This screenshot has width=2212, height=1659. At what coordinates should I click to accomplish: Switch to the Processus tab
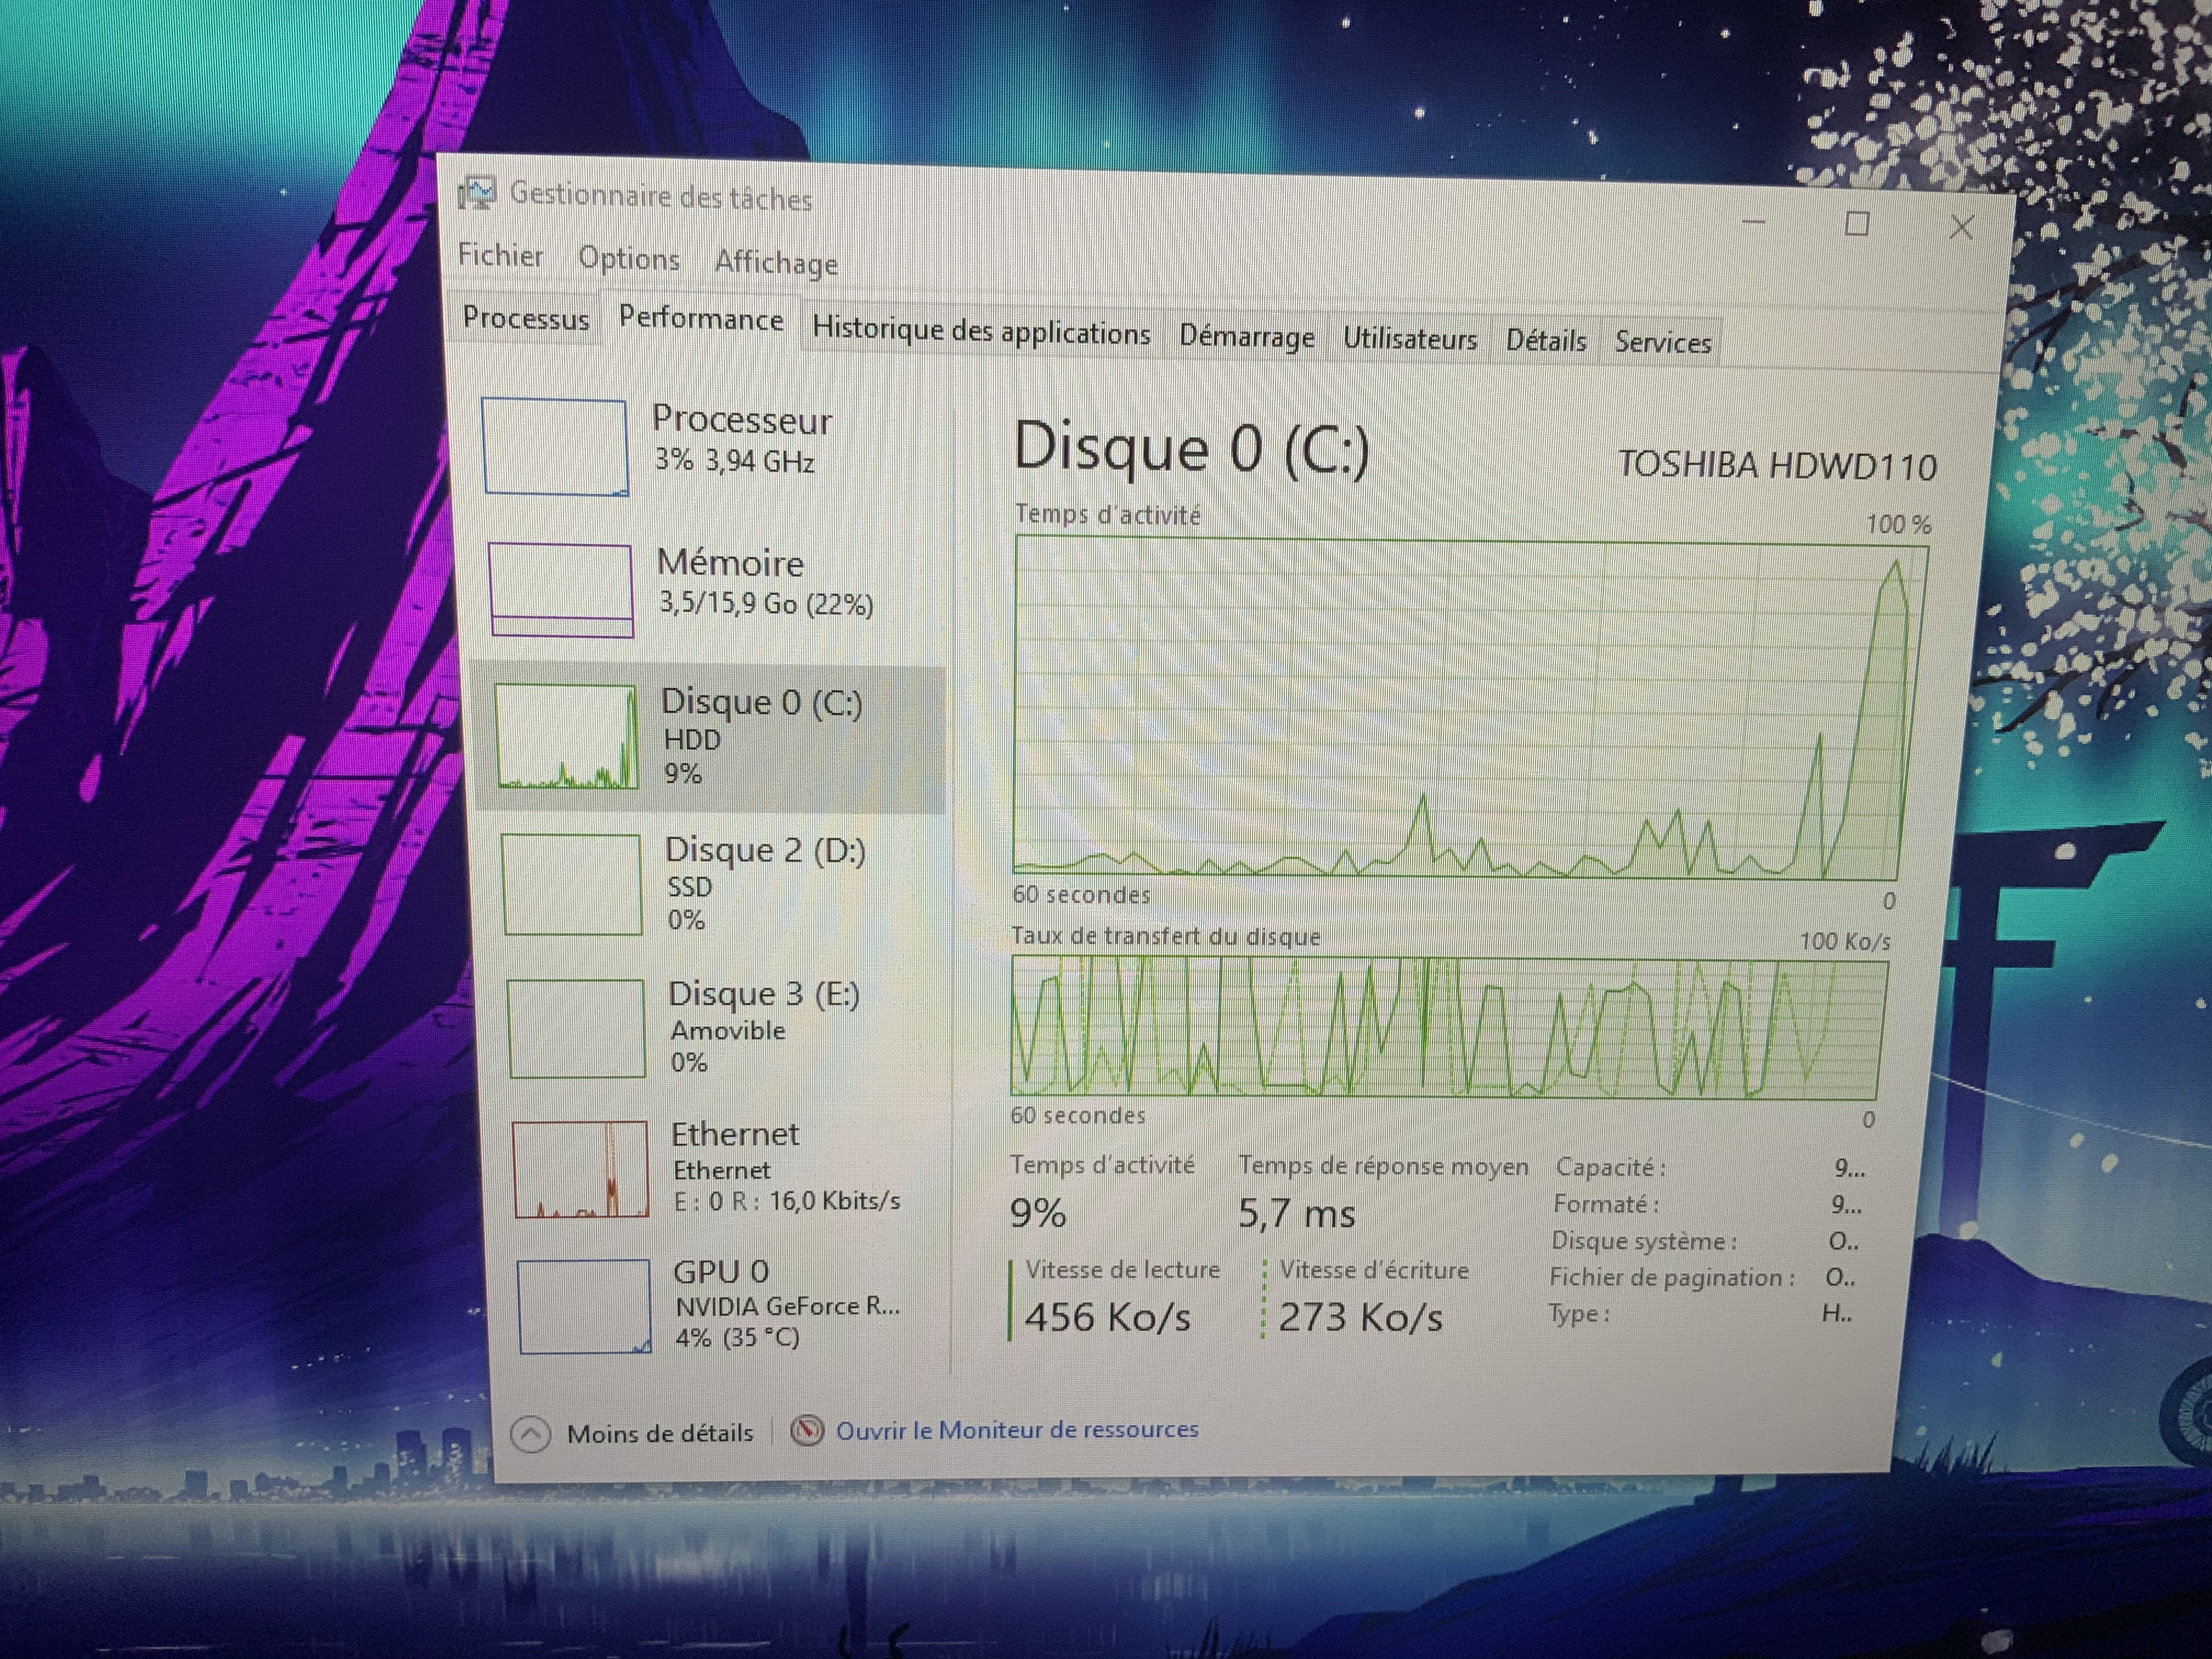[526, 318]
